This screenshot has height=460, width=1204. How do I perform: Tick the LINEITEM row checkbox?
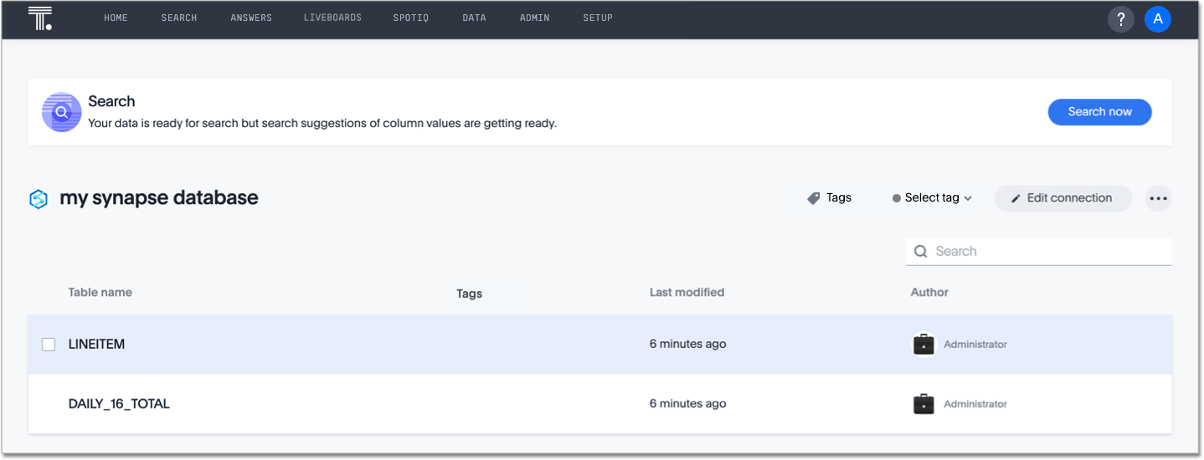(x=49, y=345)
